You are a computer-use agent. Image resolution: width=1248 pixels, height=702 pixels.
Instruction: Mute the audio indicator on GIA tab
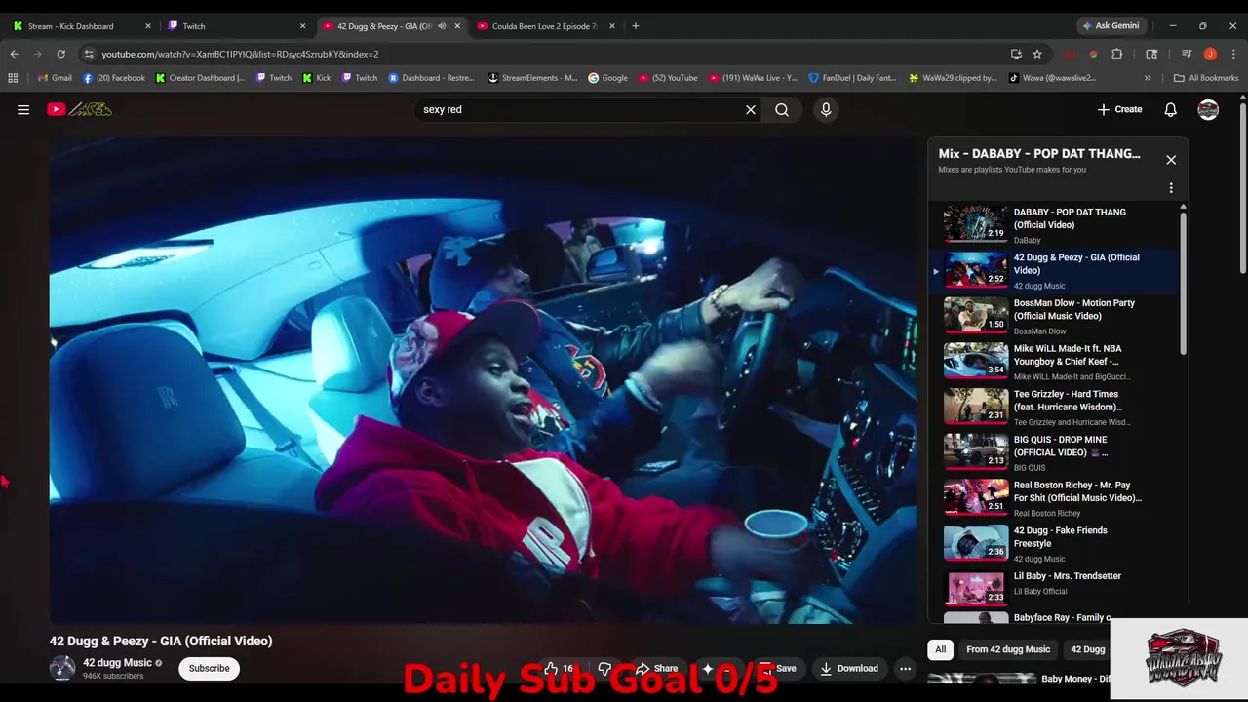click(x=442, y=26)
